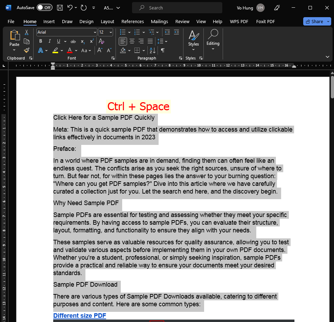Switch to the References tab
This screenshot has width=334, height=322.
pyautogui.click(x=132, y=21)
